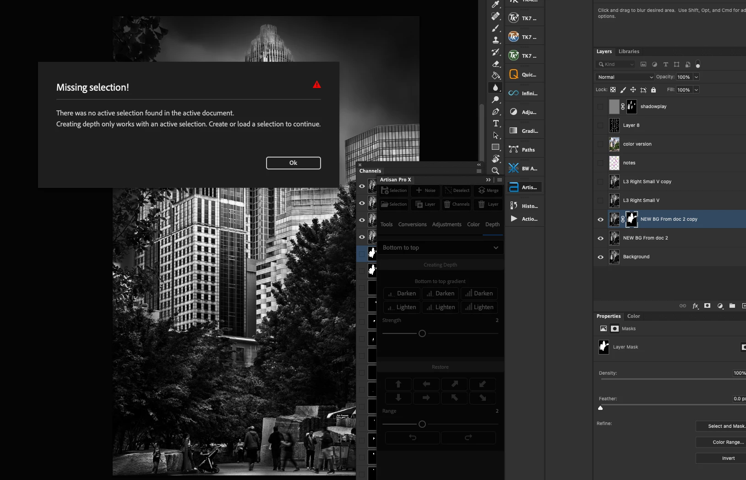
Task: Select the History Brush tool
Action: [x=496, y=52]
